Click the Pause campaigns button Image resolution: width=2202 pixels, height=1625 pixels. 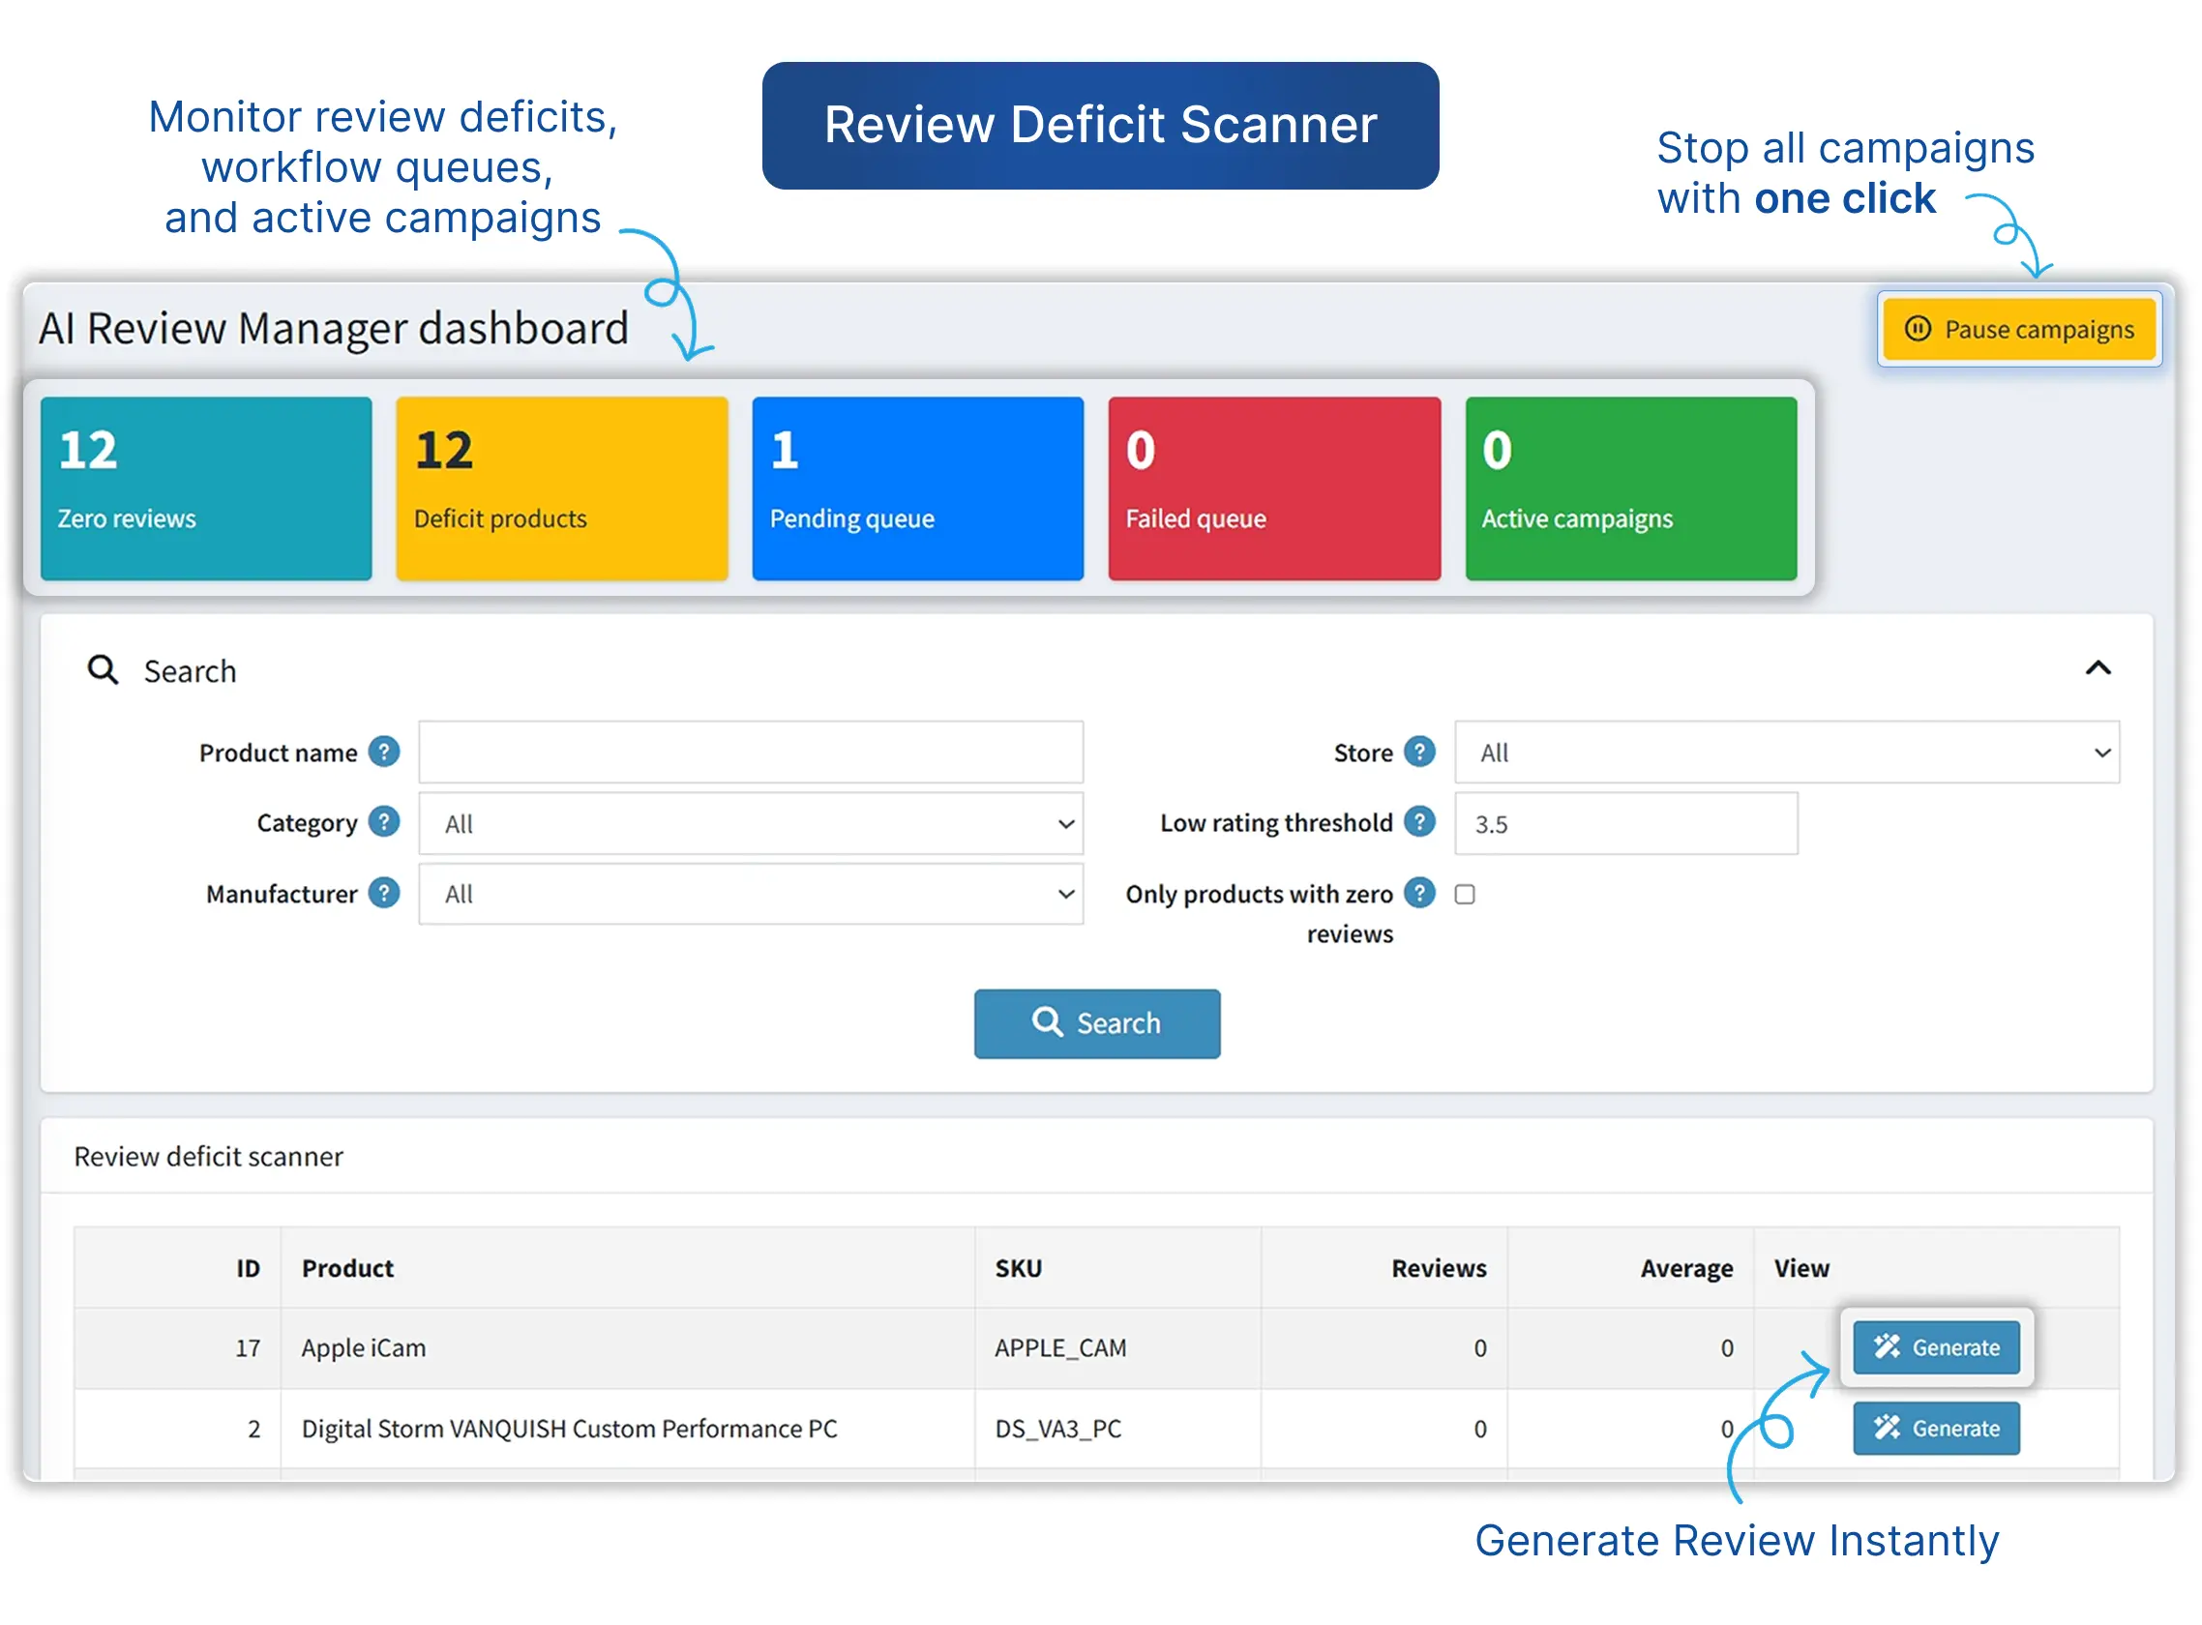(2018, 329)
